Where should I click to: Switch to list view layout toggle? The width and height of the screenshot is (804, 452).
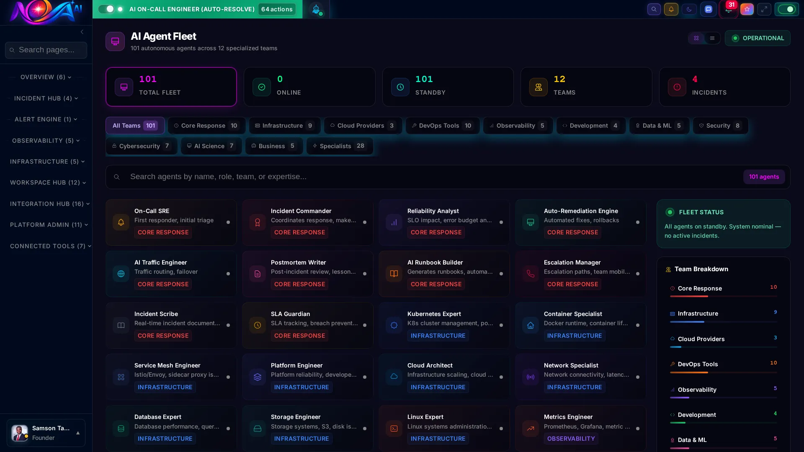point(712,38)
